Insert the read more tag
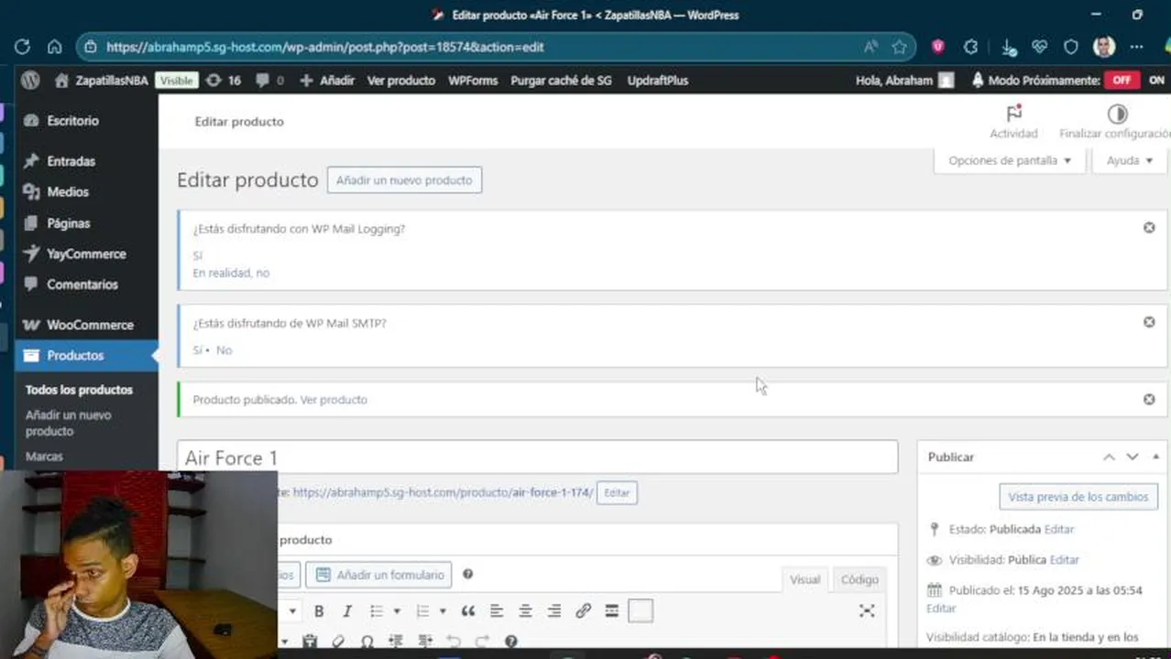The height and width of the screenshot is (659, 1171). pyautogui.click(x=612, y=610)
